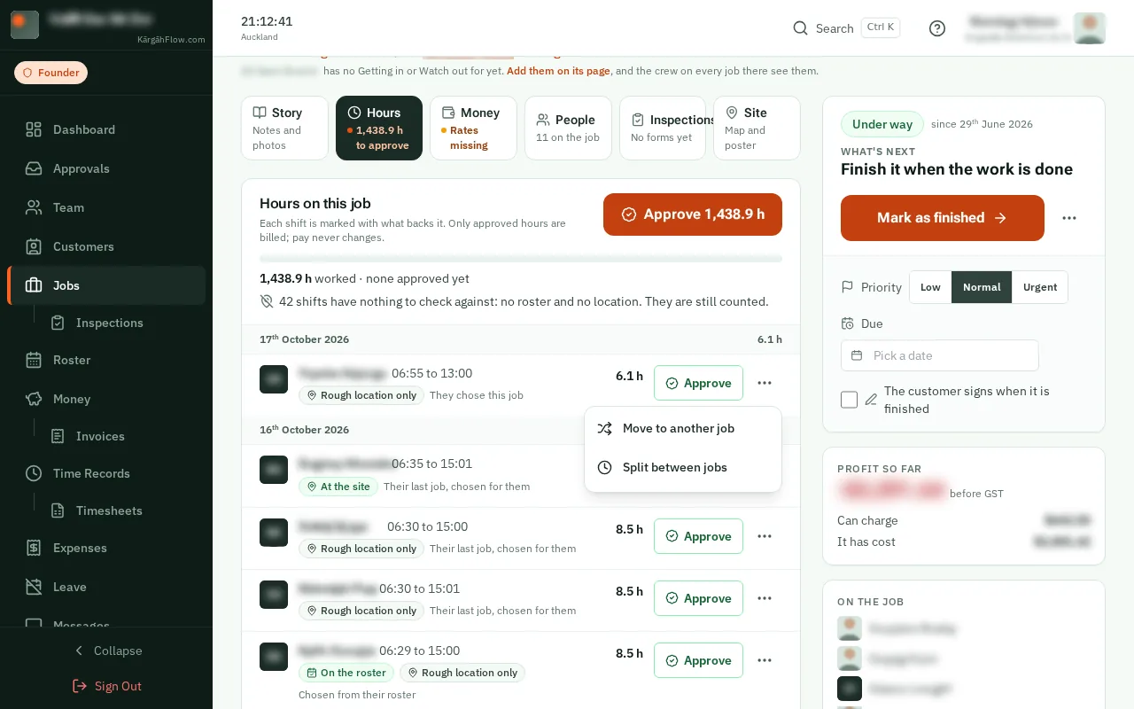Viewport: 1134px width, 709px height.
Task: Open more options next to Mark as finished
Action: tap(1069, 218)
